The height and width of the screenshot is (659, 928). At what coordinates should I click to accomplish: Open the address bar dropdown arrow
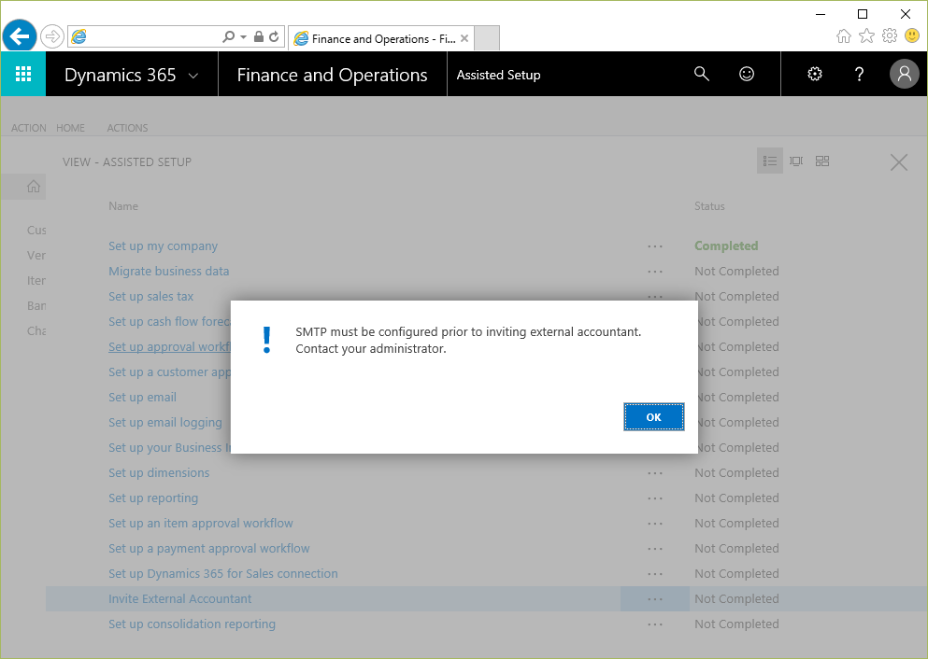[243, 36]
